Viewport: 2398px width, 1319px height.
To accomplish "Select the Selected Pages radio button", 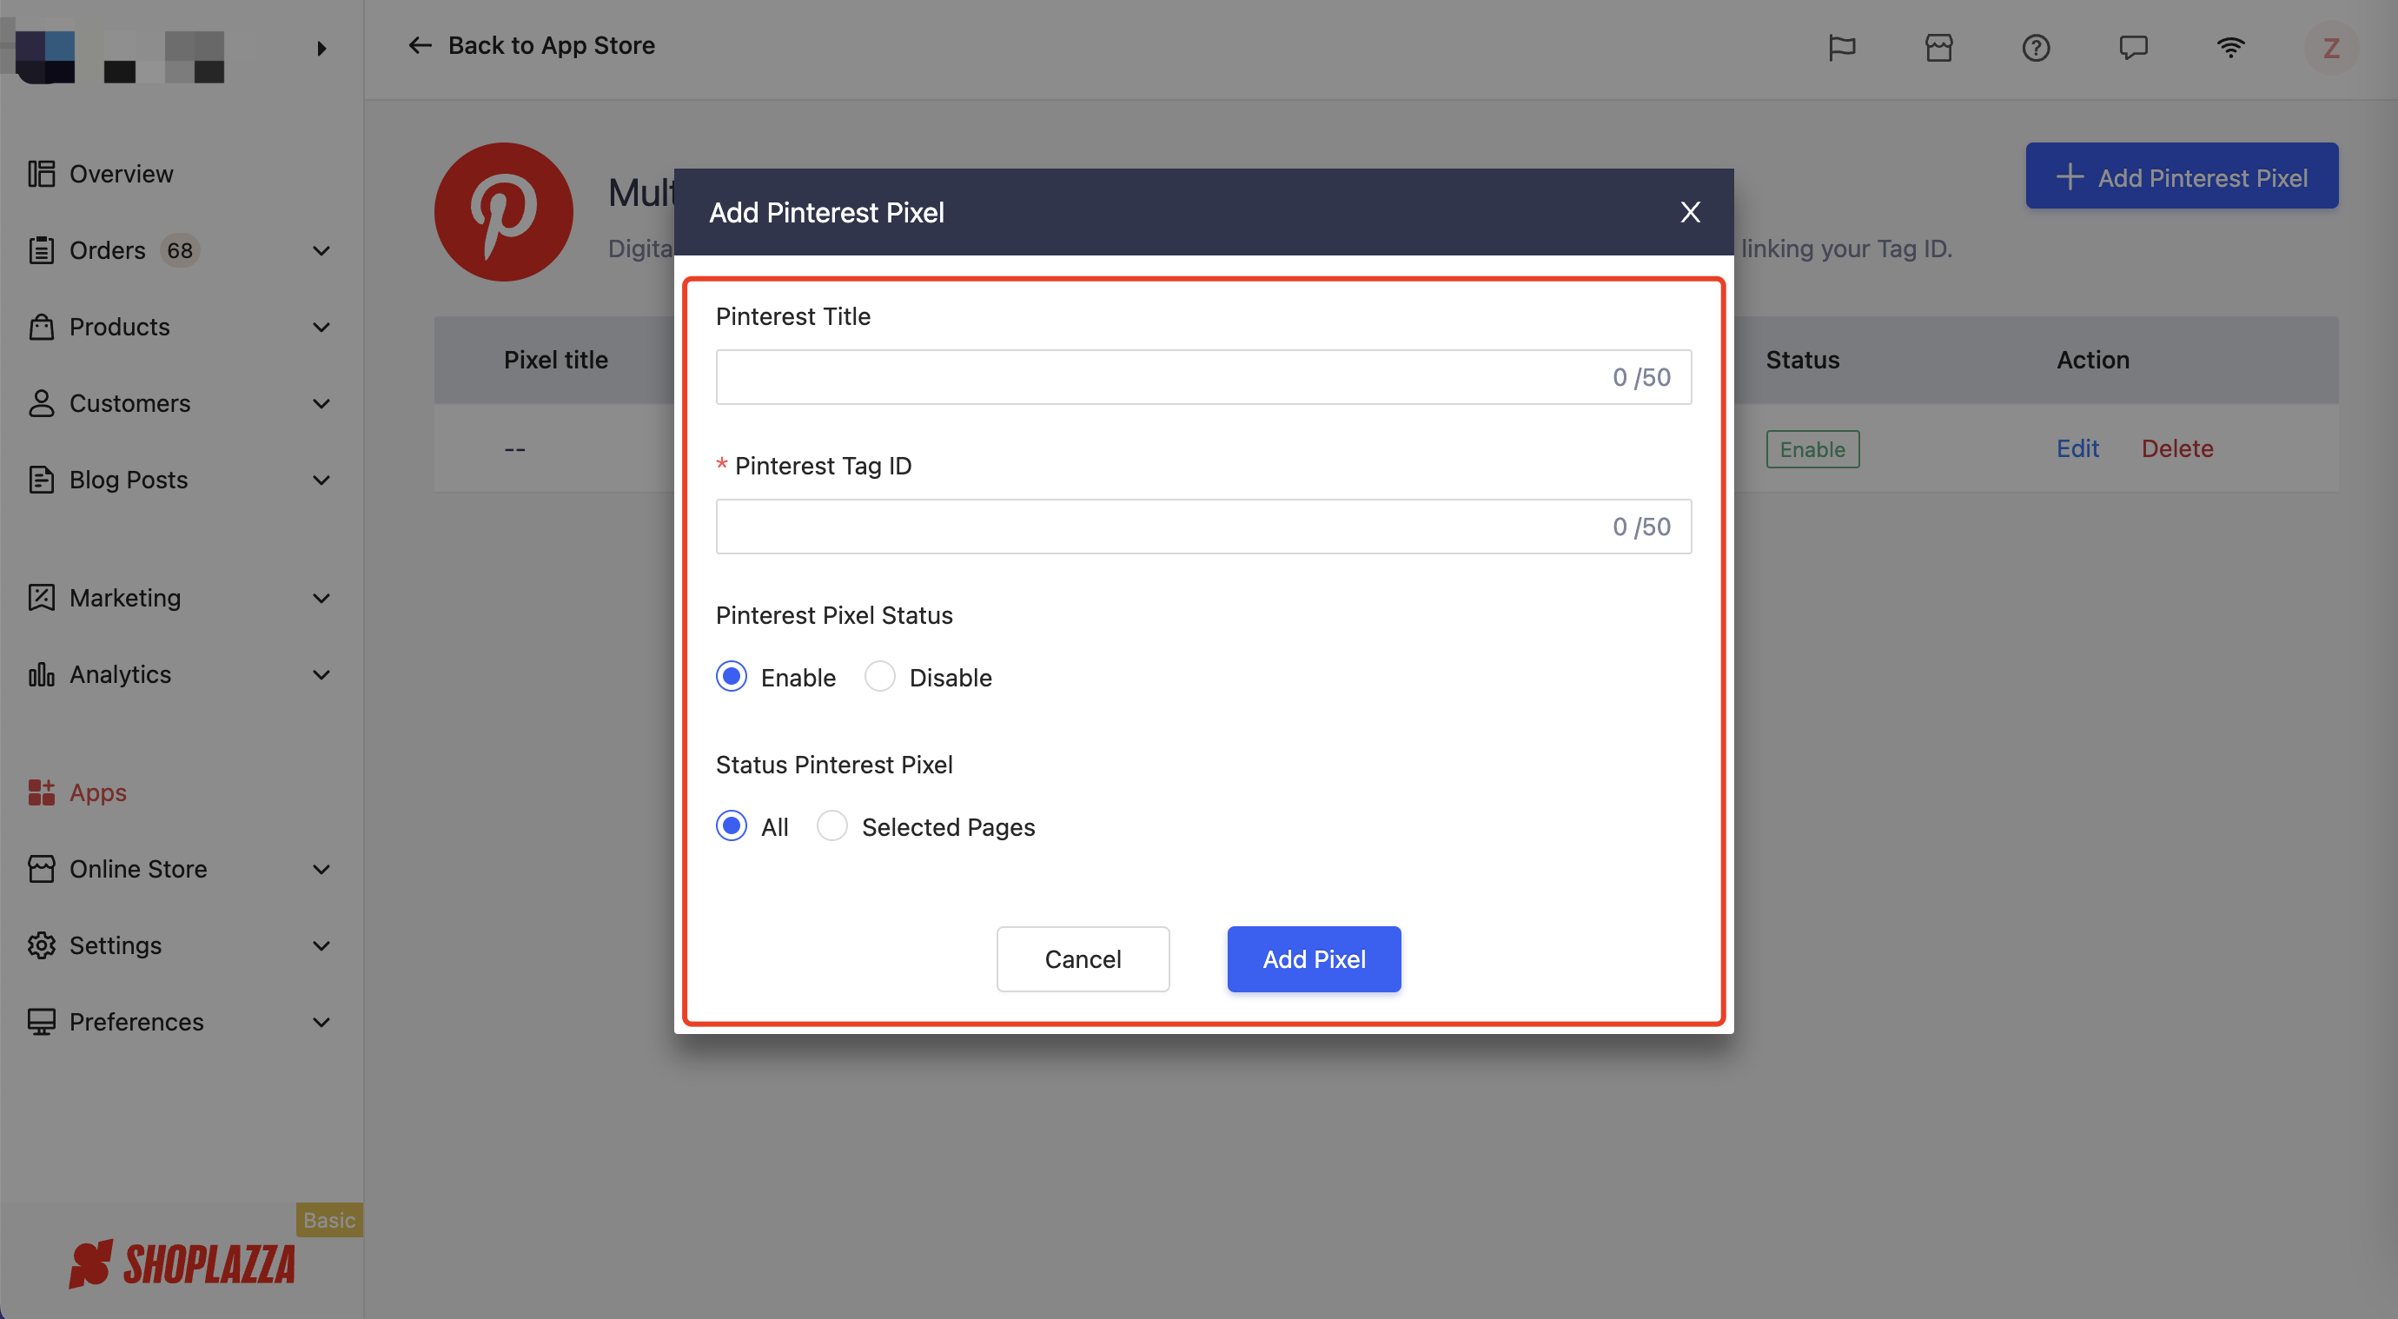I will click(832, 825).
